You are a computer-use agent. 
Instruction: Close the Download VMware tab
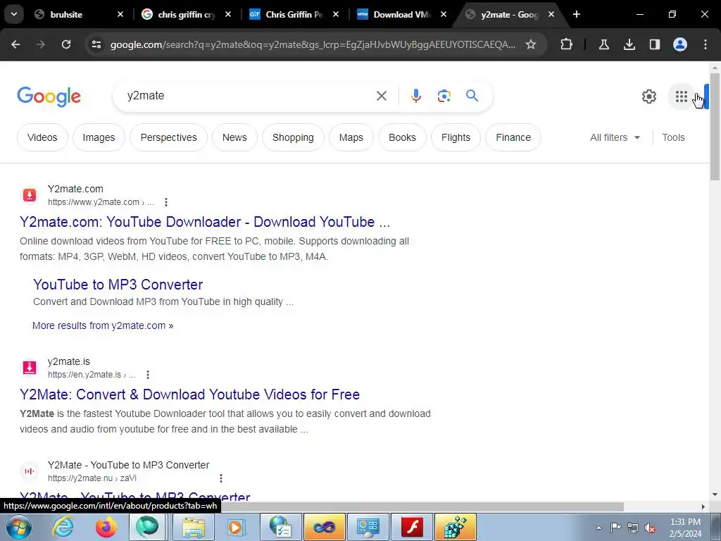tap(444, 14)
